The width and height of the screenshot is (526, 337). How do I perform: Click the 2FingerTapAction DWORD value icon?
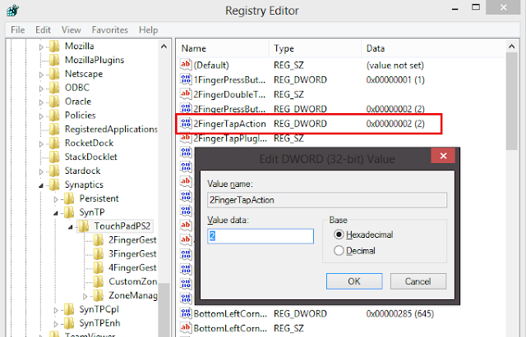(186, 124)
